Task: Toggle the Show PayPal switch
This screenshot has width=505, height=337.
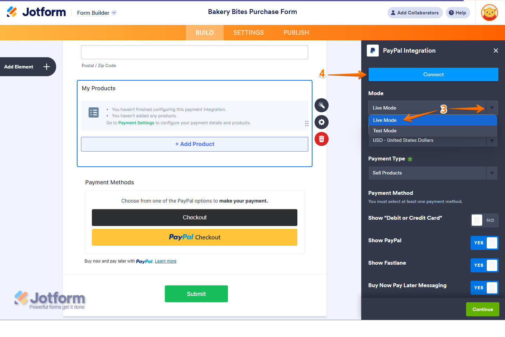Action: click(485, 243)
